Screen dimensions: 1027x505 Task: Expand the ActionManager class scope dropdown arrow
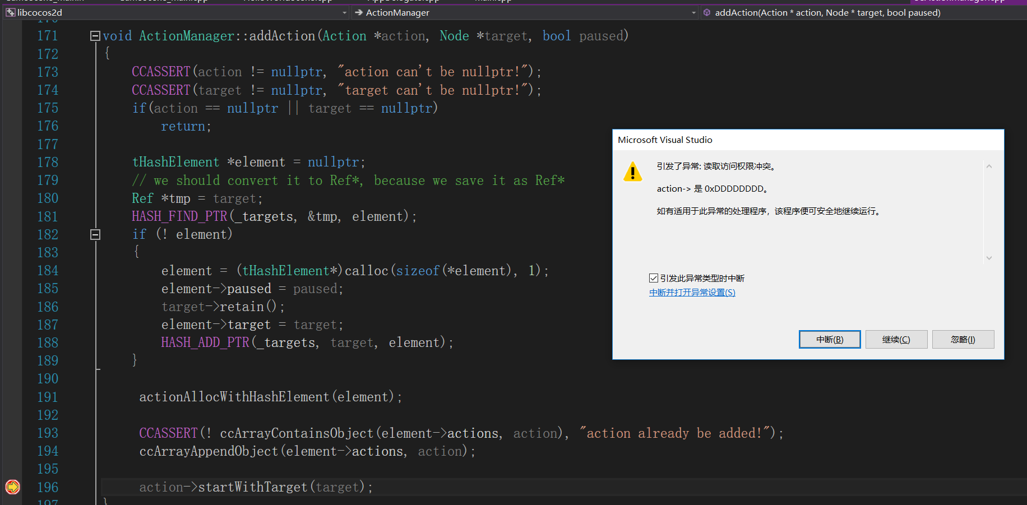tap(693, 12)
